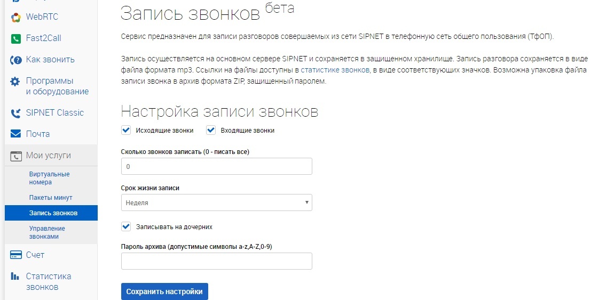Click the gear icon for Программы и оборудование
This screenshot has height=300, width=591.
(x=16, y=82)
